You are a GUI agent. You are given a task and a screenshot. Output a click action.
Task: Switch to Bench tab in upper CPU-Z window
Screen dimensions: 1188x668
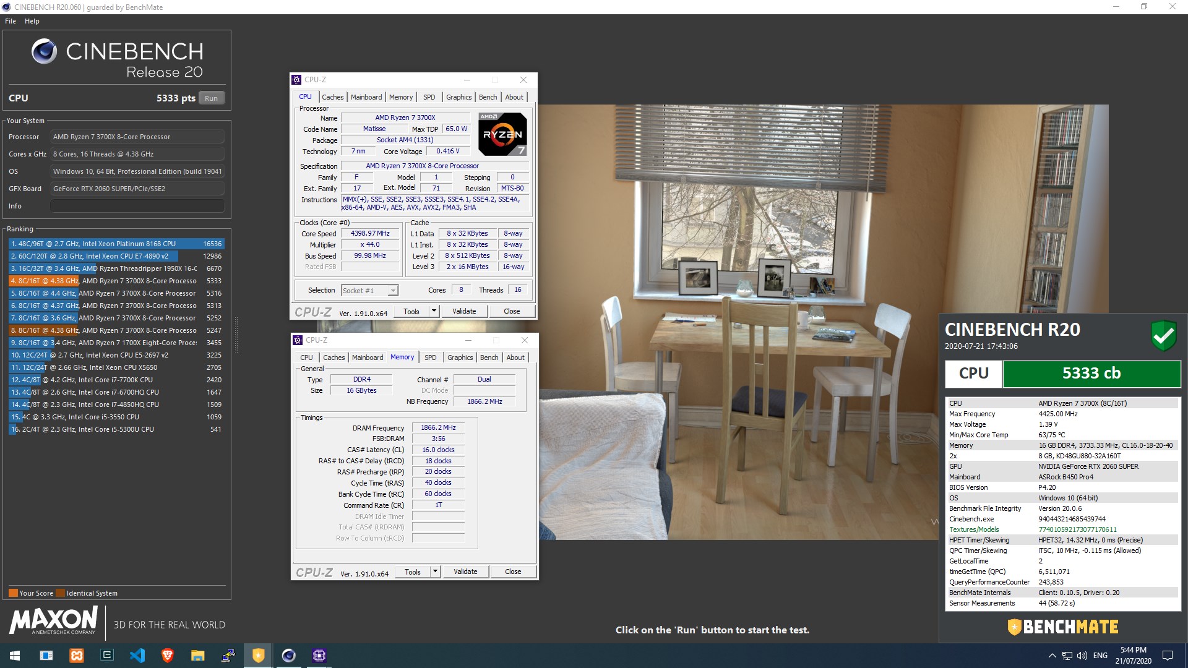(x=488, y=97)
